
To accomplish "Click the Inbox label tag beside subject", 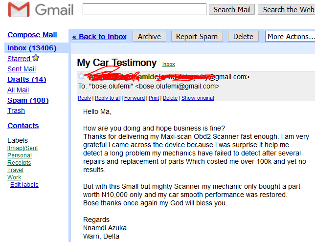I will tap(169, 65).
